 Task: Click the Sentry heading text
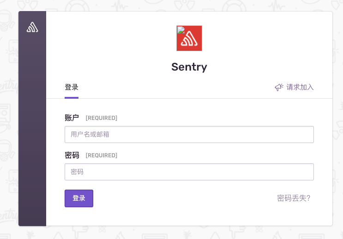[189, 67]
